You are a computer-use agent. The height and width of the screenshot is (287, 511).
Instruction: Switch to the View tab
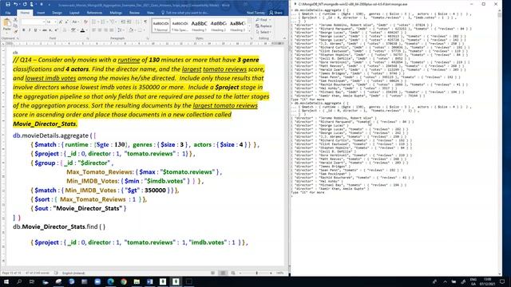[x=150, y=13]
